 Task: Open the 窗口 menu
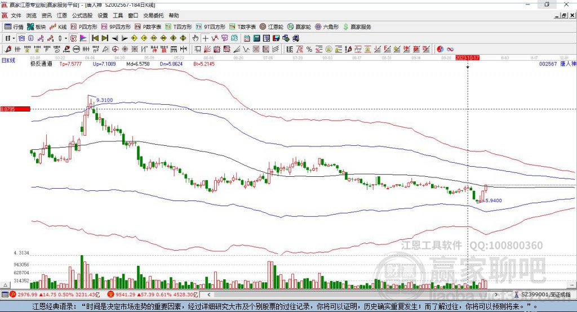[133, 15]
